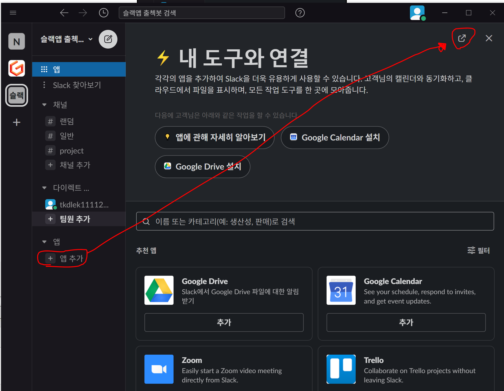Screen dimensions: 504x391
Task: Click 앱 추가 in sidebar
Action: pyautogui.click(x=71, y=258)
